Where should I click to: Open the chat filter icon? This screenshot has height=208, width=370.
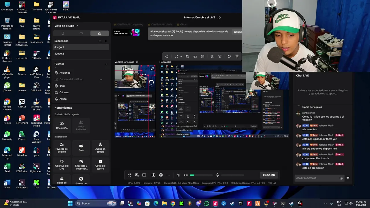tap(348, 178)
